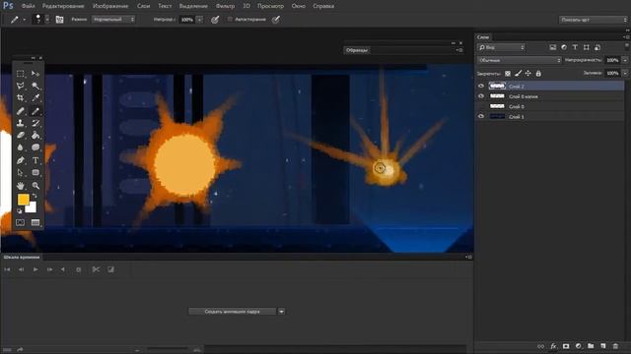Open the Изображение menu
This screenshot has width=631, height=354.
110,6
